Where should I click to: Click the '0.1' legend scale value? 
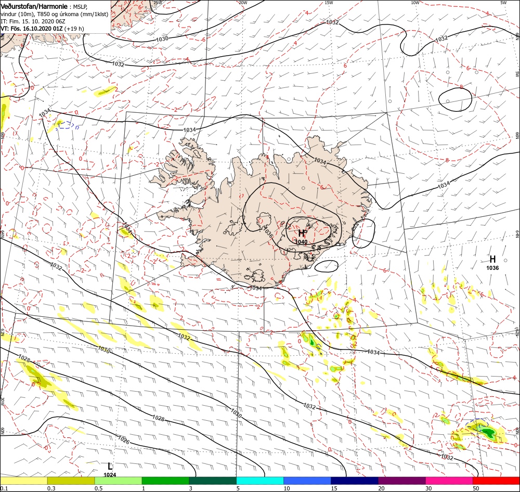4,488
